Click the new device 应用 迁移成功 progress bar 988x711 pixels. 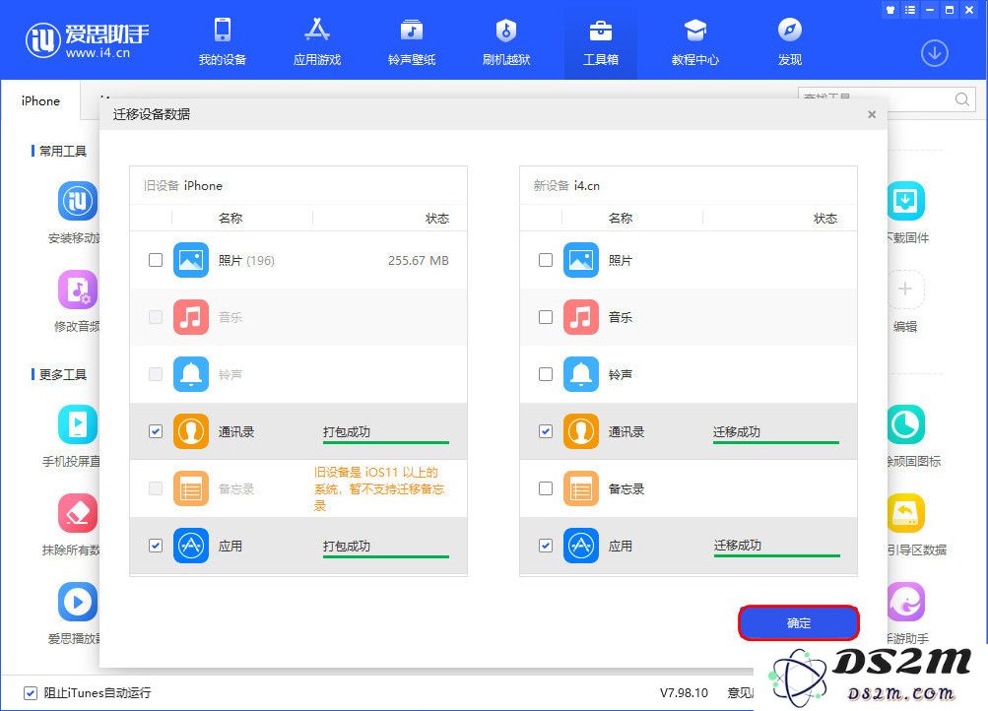click(x=777, y=556)
